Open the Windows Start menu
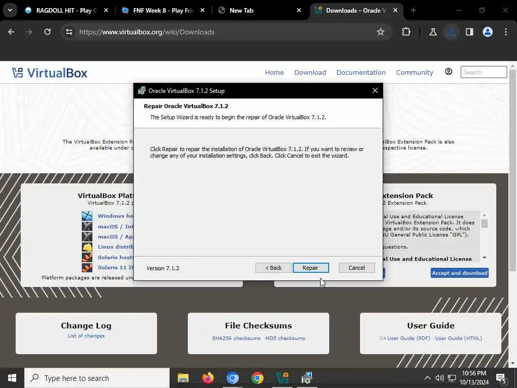517x388 pixels. [12, 378]
